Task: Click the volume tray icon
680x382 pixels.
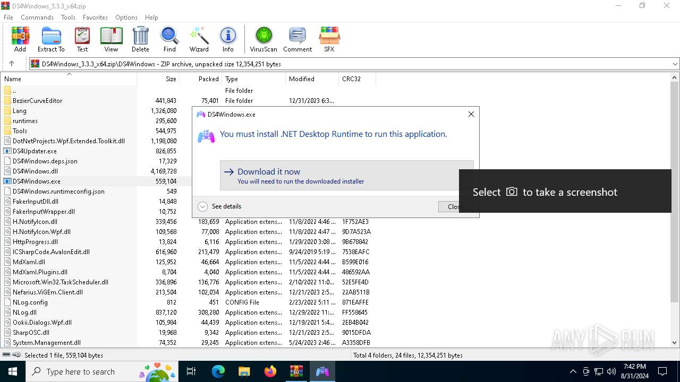Action: pyautogui.click(x=611, y=371)
